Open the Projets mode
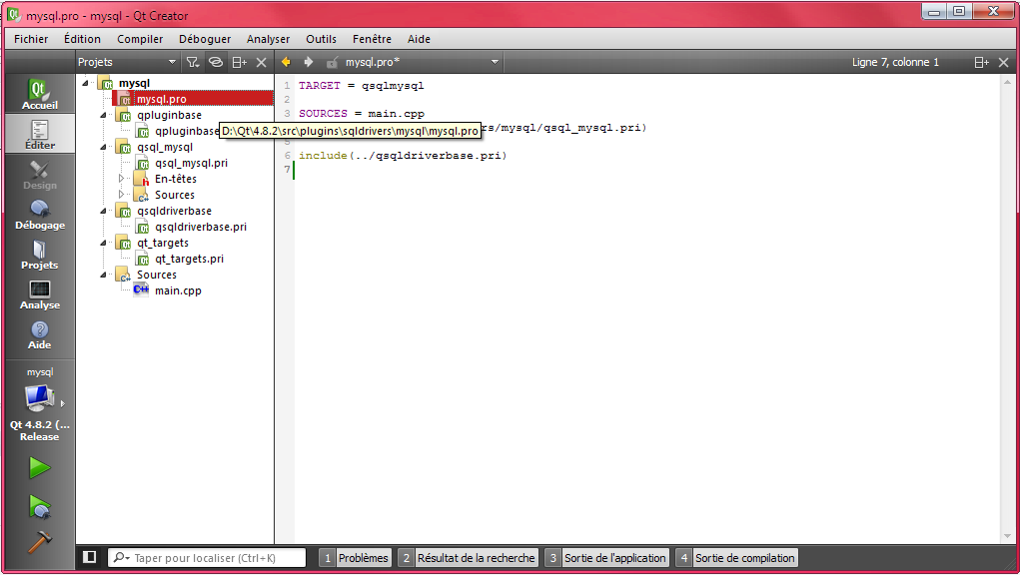1020x575 pixels. 40,255
